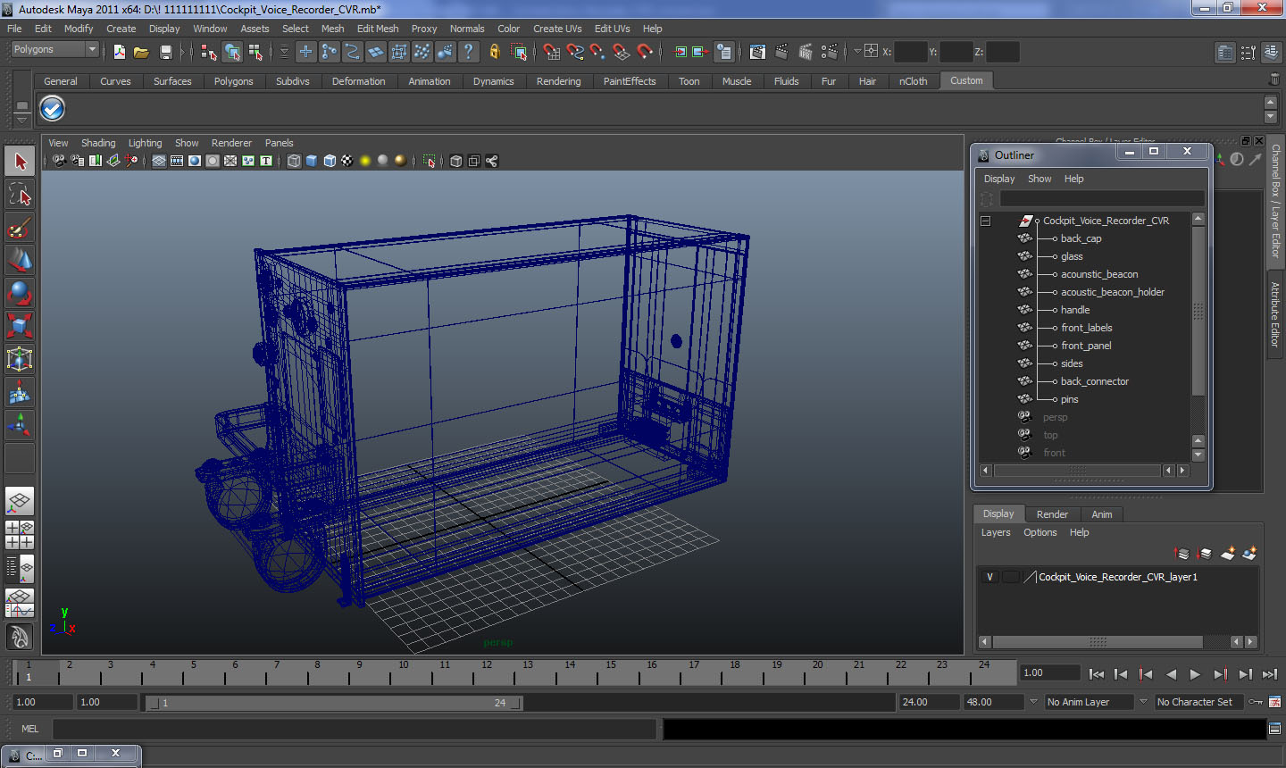Click the question mark help icon

[469, 52]
